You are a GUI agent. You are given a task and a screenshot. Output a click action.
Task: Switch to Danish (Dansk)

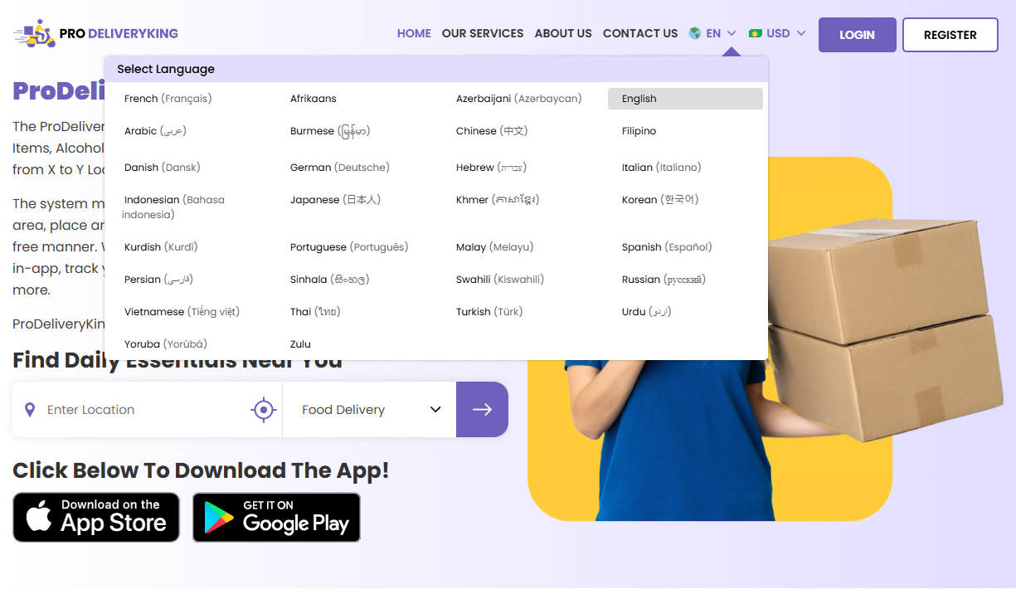coord(163,168)
